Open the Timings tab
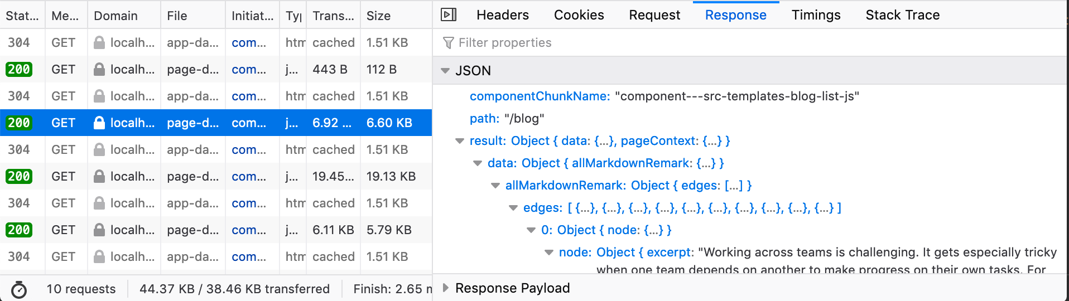 pyautogui.click(x=816, y=15)
